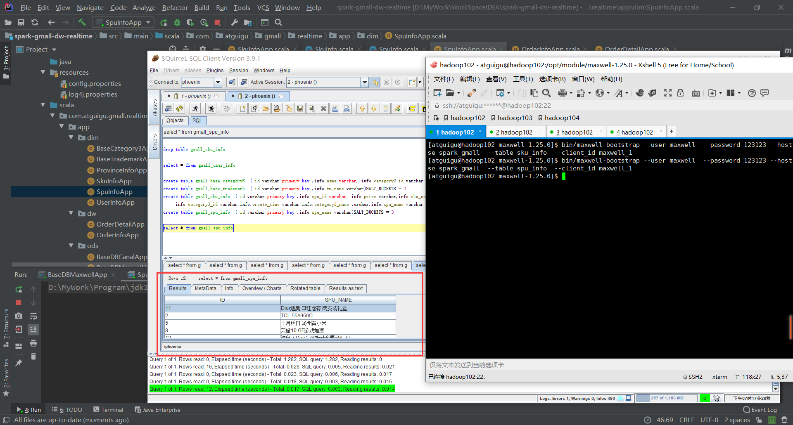
Task: Stop the running app via red square in IntelliJ toolbar
Action: tap(218, 22)
